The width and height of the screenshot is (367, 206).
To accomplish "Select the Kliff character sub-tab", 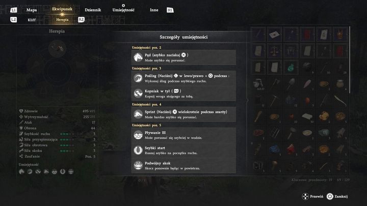I will 32,20.
